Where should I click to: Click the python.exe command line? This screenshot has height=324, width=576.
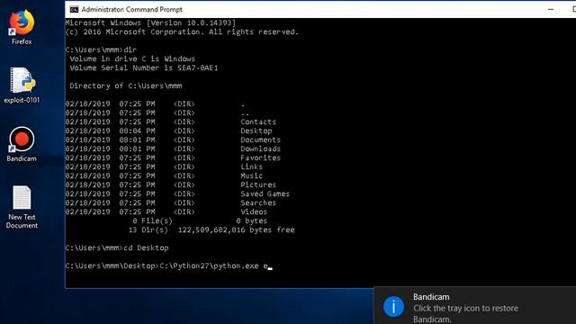coord(168,266)
